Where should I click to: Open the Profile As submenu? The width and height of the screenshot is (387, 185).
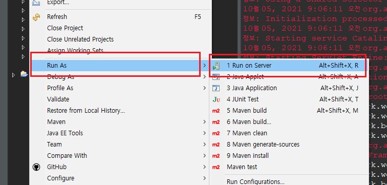pos(120,88)
